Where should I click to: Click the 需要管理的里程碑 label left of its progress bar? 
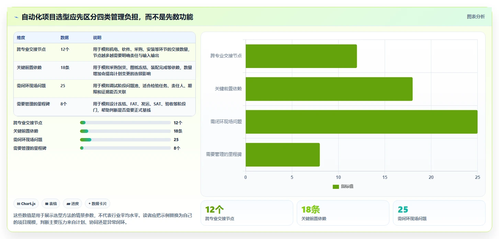[30, 148]
